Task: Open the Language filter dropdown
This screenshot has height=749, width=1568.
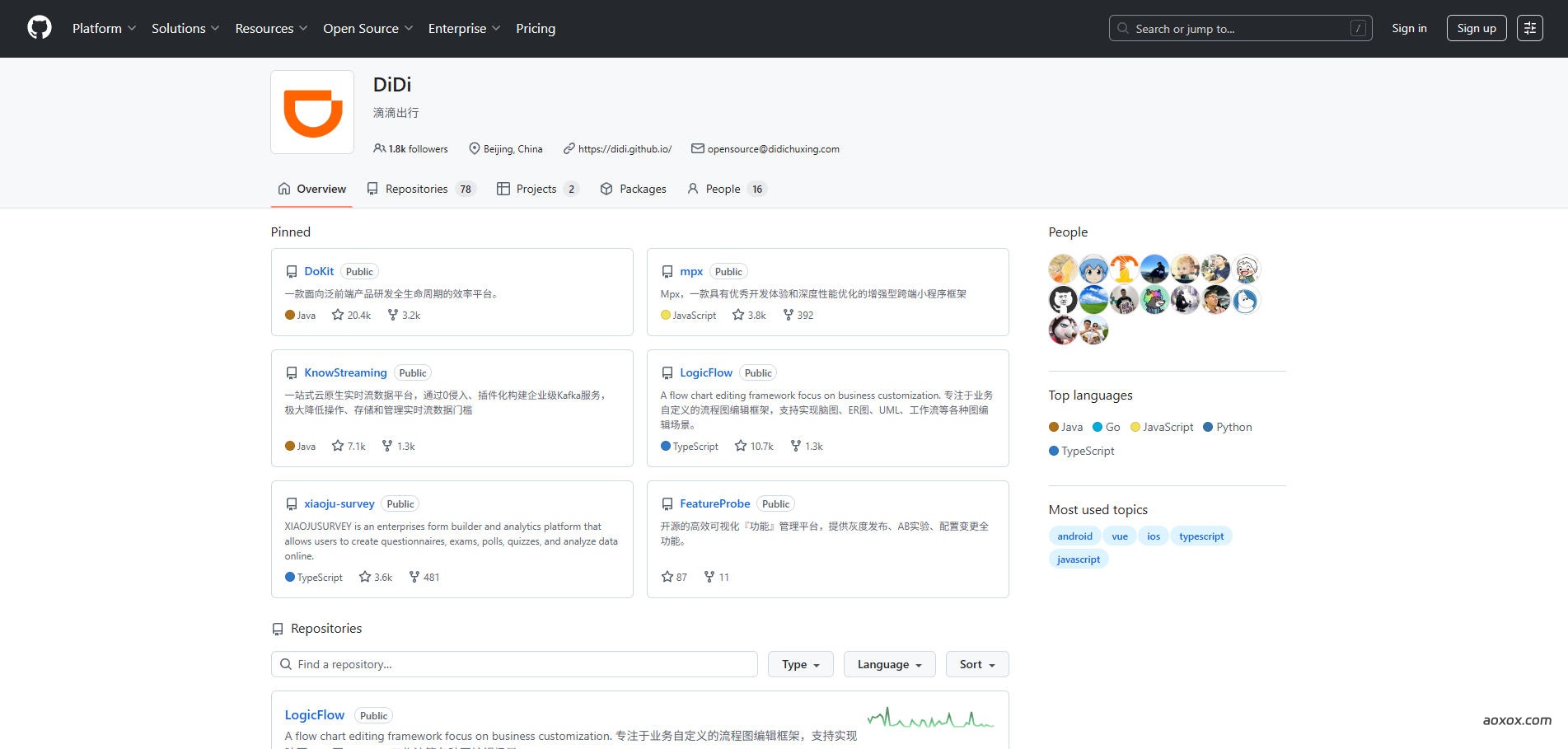Action: tap(889, 664)
